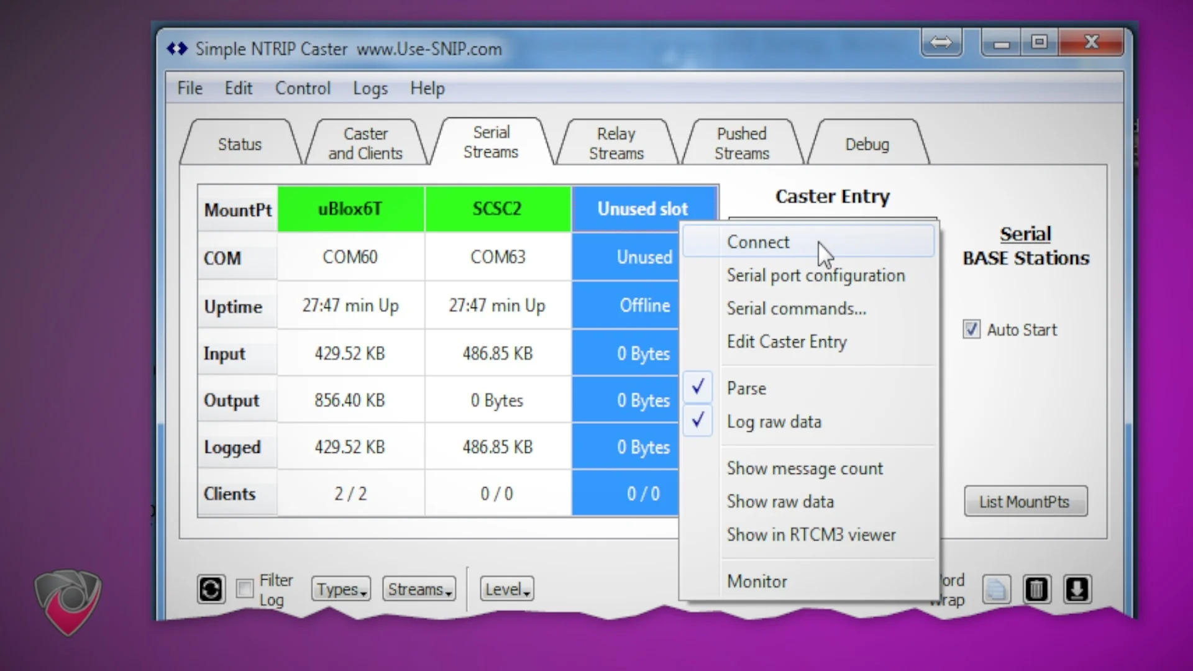Click the List MountPts button
This screenshot has height=671, width=1193.
pos(1026,501)
